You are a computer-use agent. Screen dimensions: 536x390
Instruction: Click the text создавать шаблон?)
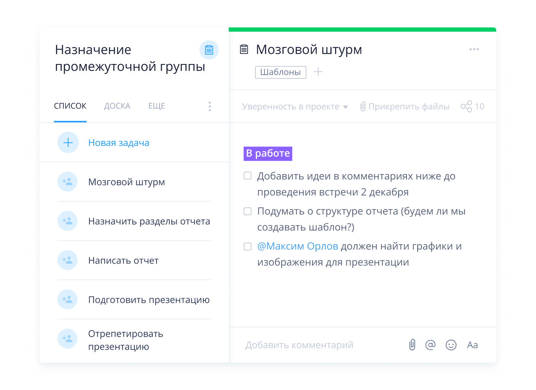tap(306, 227)
